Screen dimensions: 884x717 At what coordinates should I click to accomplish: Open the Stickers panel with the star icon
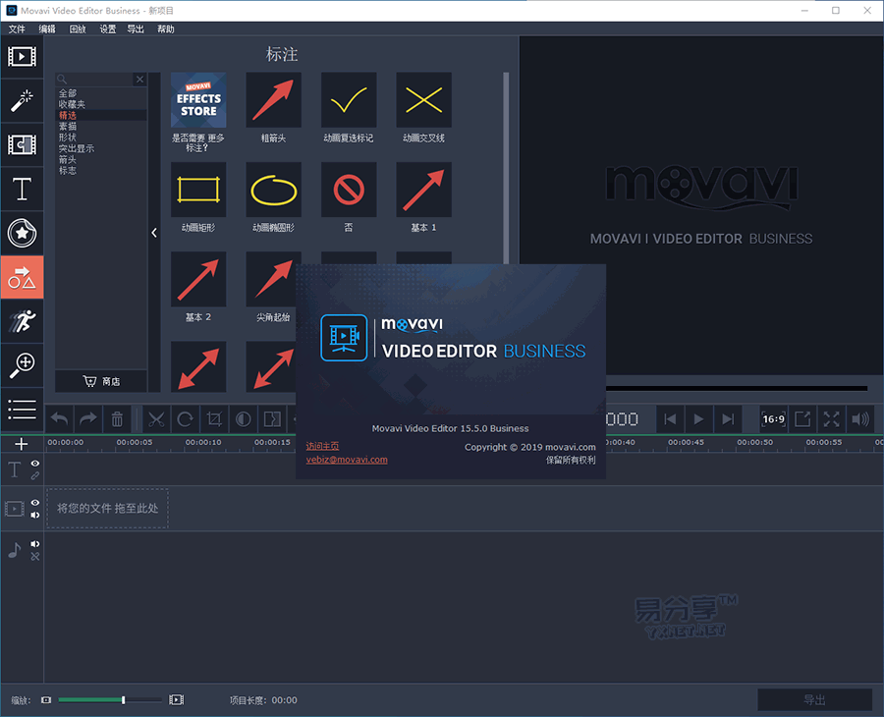tap(22, 233)
